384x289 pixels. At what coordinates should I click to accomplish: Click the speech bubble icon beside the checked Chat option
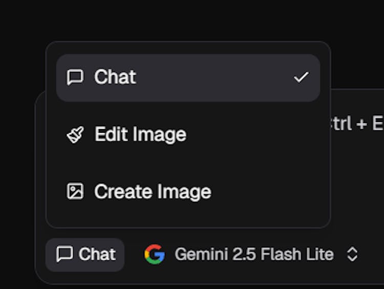75,77
